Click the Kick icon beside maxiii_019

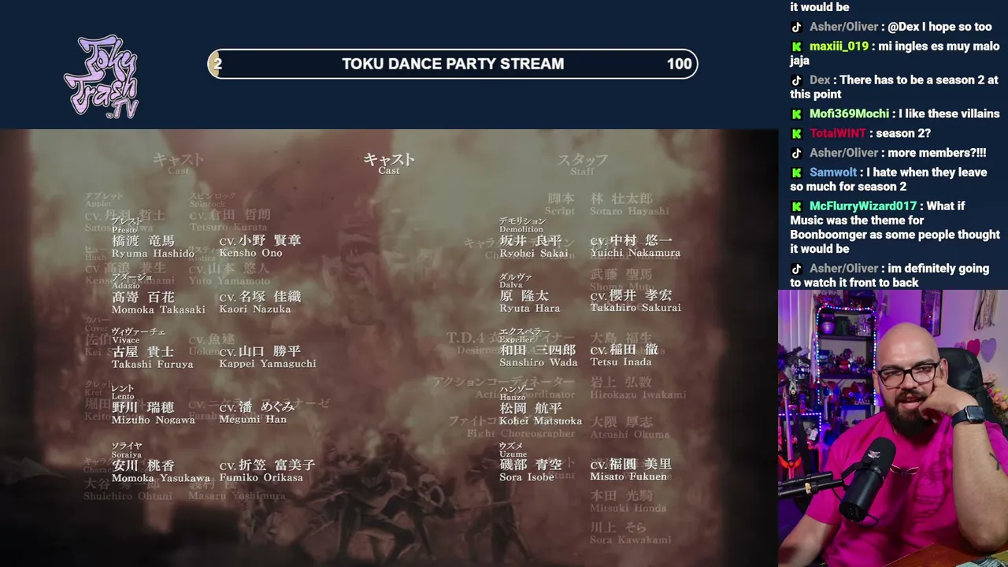coord(797,46)
